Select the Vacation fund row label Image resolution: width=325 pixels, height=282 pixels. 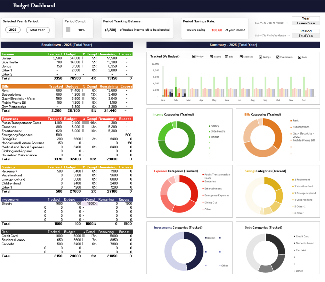12,175
